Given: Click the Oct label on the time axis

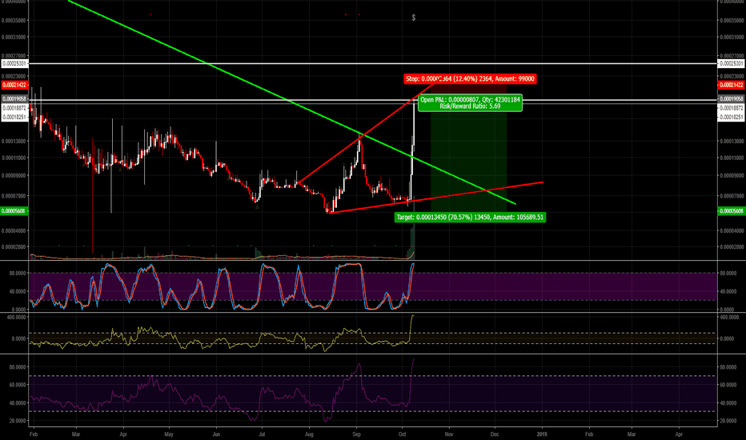Looking at the screenshot, I should coord(402,434).
